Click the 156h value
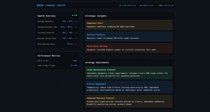 (75, 61)
